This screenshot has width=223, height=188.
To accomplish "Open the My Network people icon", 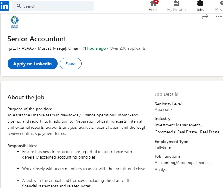I will [x=177, y=3].
